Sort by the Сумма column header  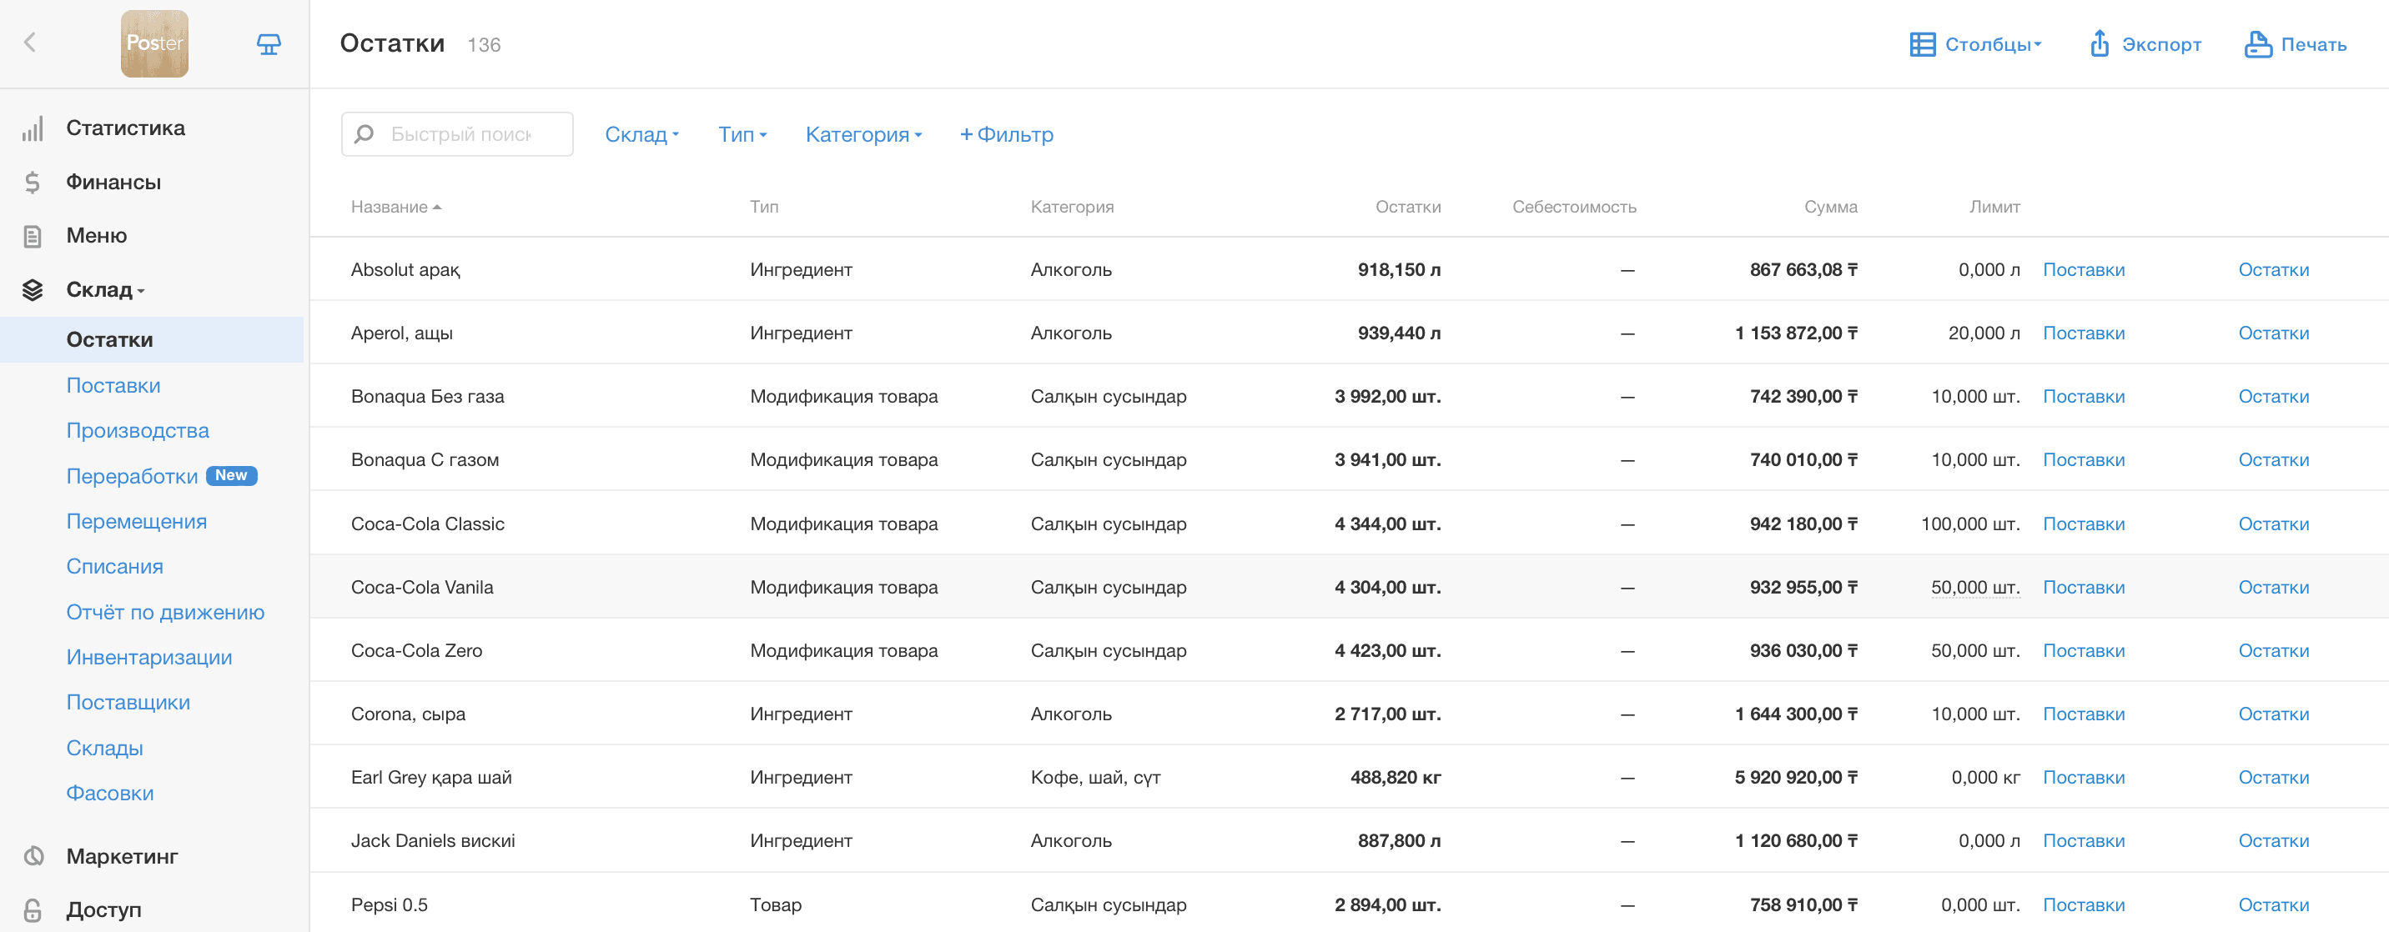click(x=1831, y=207)
